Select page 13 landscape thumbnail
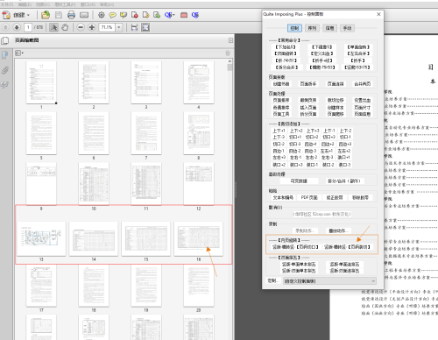The image size is (438, 340). pos(41,238)
